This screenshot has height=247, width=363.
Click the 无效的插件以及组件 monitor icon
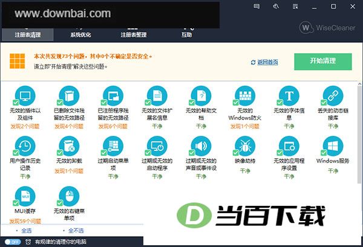tap(25, 95)
